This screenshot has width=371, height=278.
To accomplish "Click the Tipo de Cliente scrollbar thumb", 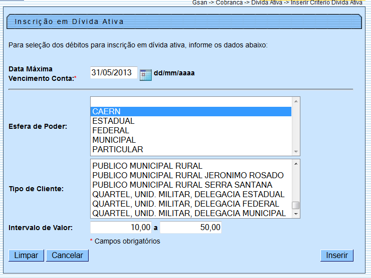I will (x=296, y=206).
